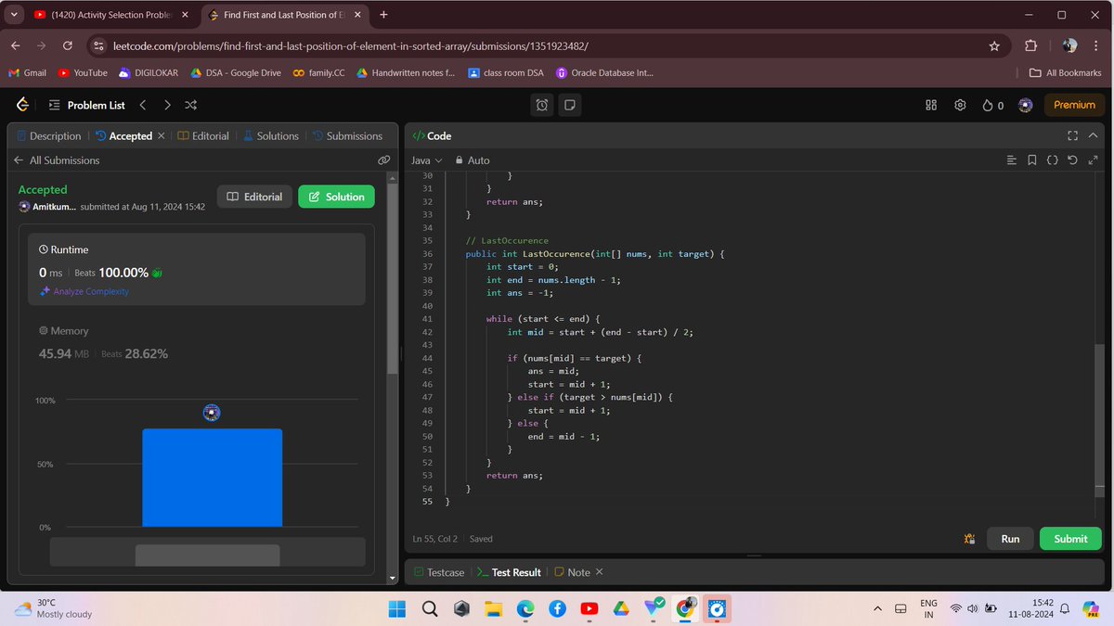The width and height of the screenshot is (1114, 626).
Task: Click Accepted status text in submission header
Action: coord(43,189)
